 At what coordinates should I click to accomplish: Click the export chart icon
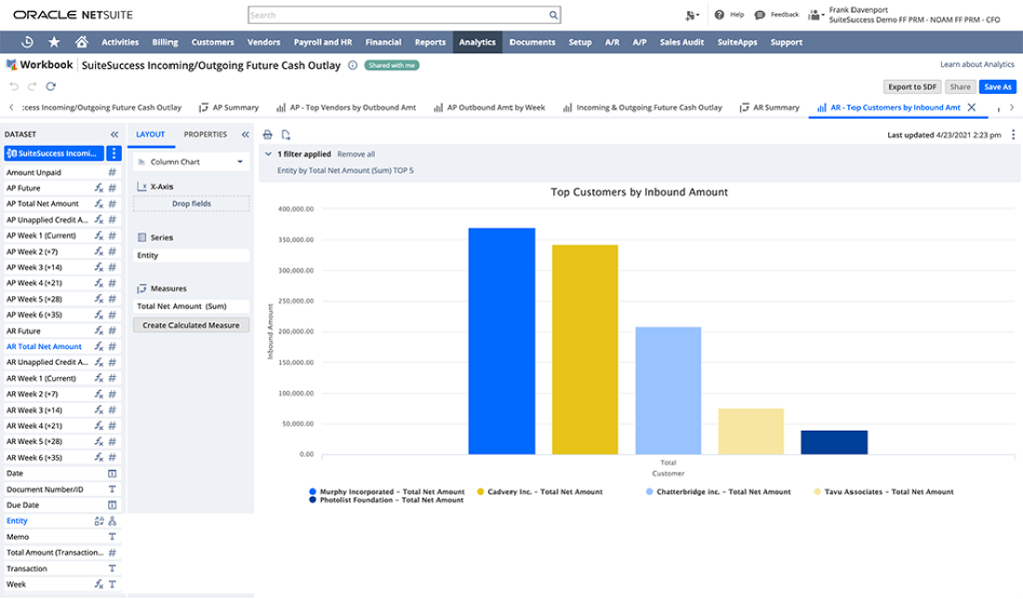click(x=286, y=135)
